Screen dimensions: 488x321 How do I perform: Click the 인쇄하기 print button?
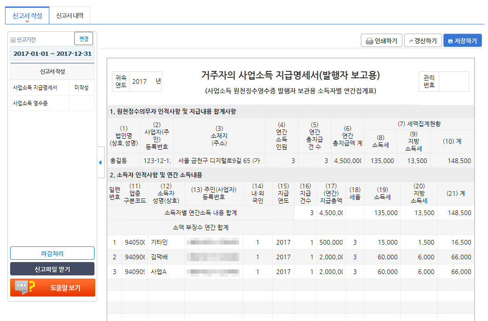381,41
